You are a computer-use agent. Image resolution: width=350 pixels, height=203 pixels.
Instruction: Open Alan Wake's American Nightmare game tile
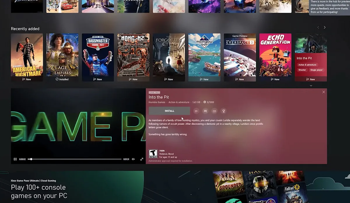[x=27, y=57]
